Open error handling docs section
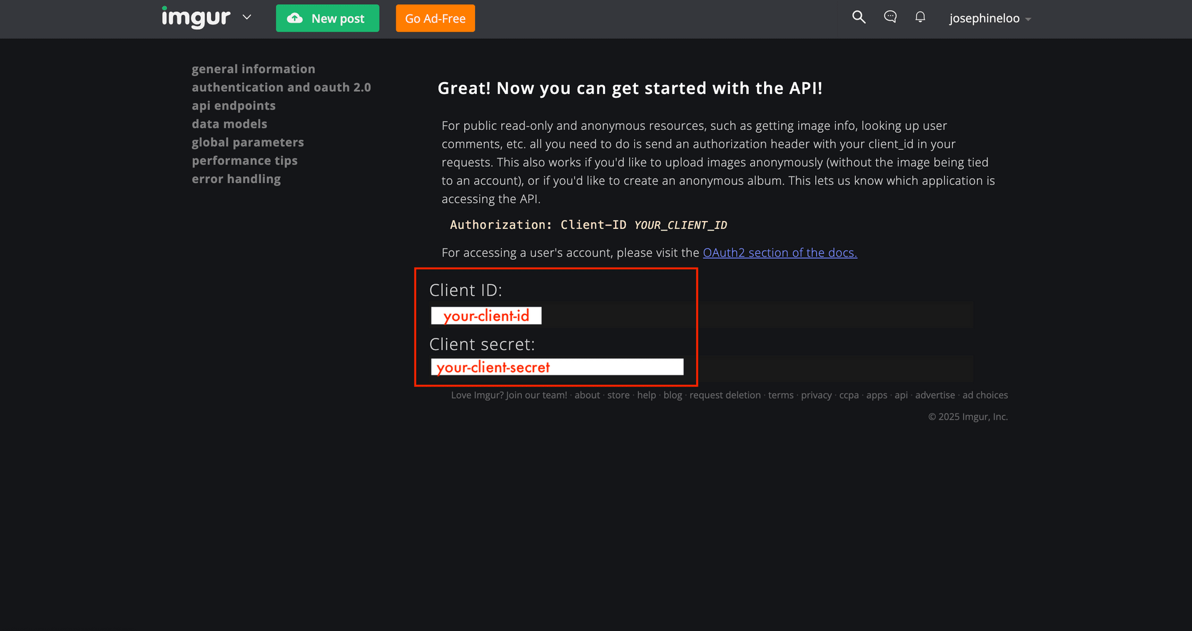The width and height of the screenshot is (1192, 631). [236, 179]
